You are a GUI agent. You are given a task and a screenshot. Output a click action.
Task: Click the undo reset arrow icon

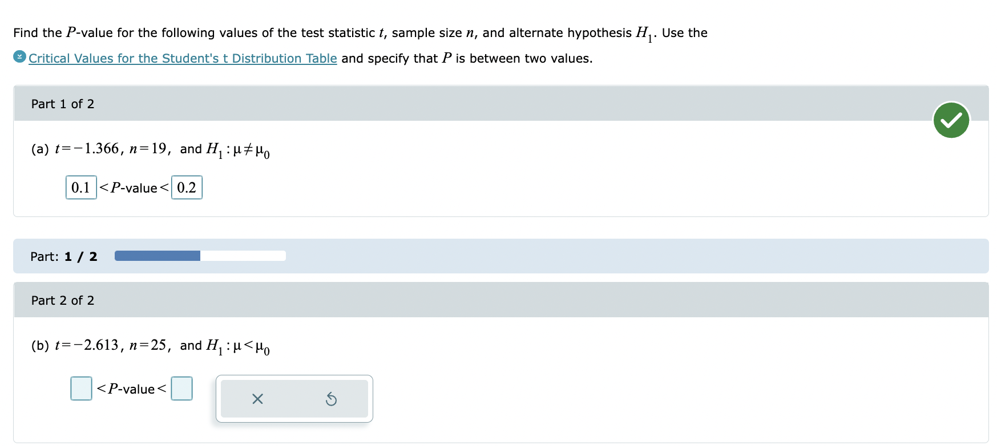331,399
